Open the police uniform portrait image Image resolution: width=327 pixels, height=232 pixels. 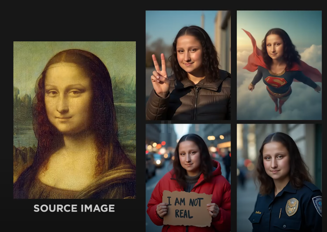(279, 178)
